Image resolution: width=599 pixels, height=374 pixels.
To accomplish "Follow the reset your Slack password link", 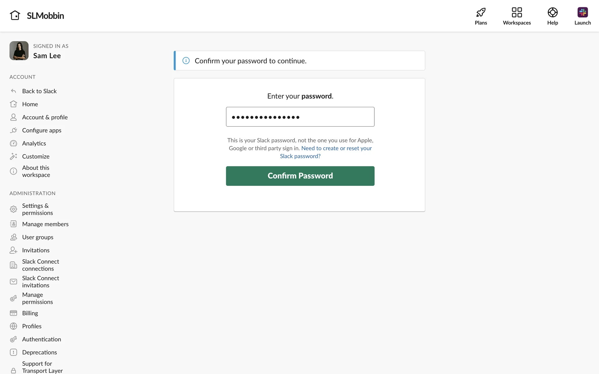I will pyautogui.click(x=326, y=152).
